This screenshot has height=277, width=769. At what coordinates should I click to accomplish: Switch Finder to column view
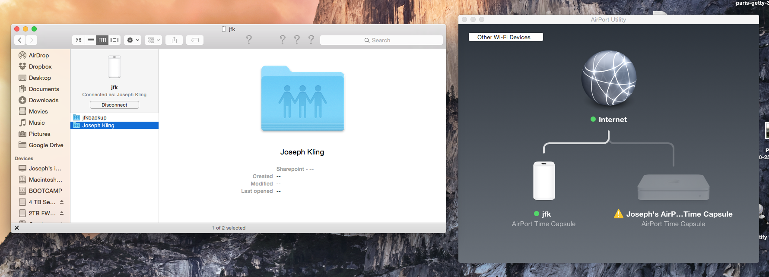coord(102,40)
